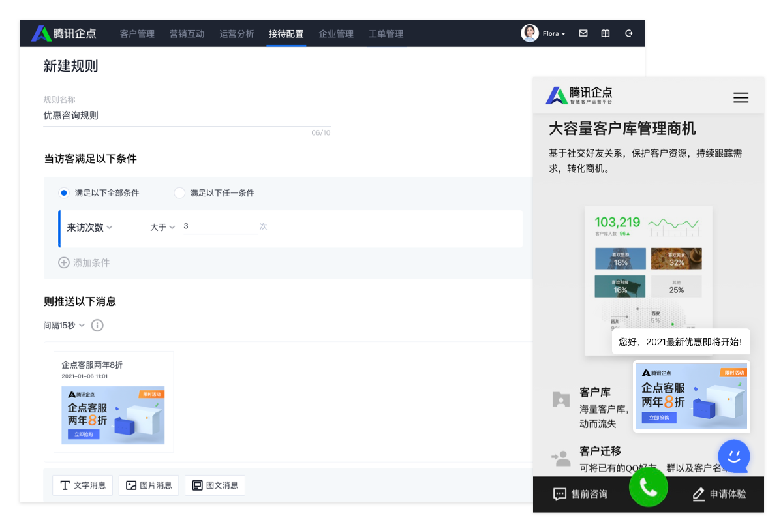This screenshot has width=783, height=522.
Task: Click the 您好，2021最新优惠即将开始! chat bubble
Action: [680, 341]
